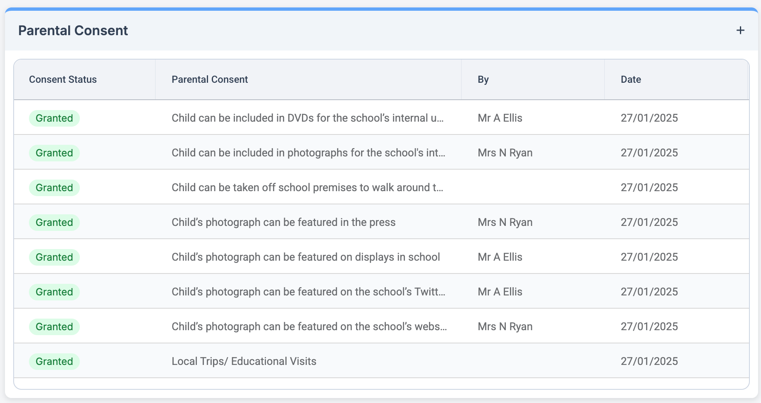Click the Date column header
This screenshot has width=761, height=403.
coord(631,79)
